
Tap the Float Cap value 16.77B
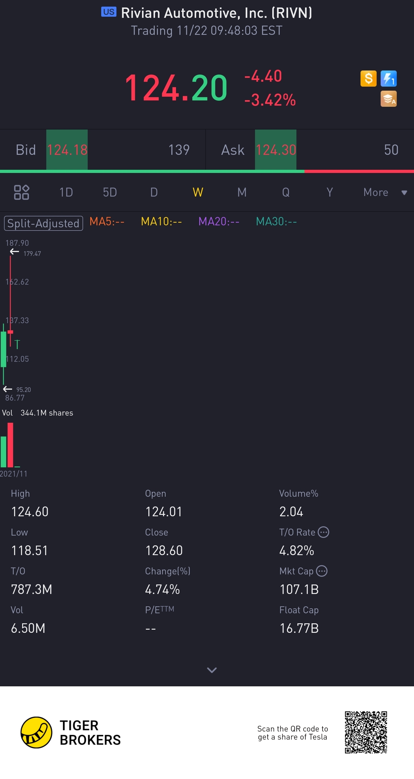[299, 628]
